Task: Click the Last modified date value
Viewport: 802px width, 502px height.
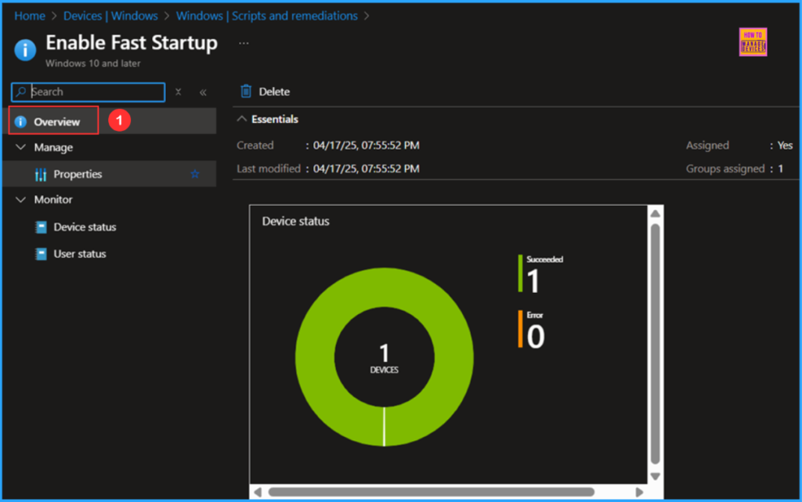Action: tap(367, 168)
